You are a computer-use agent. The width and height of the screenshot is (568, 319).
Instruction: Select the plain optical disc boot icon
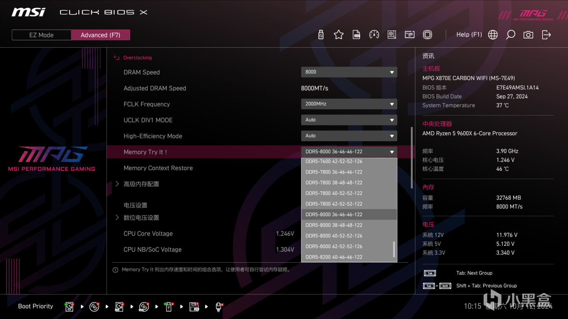[x=94, y=307]
